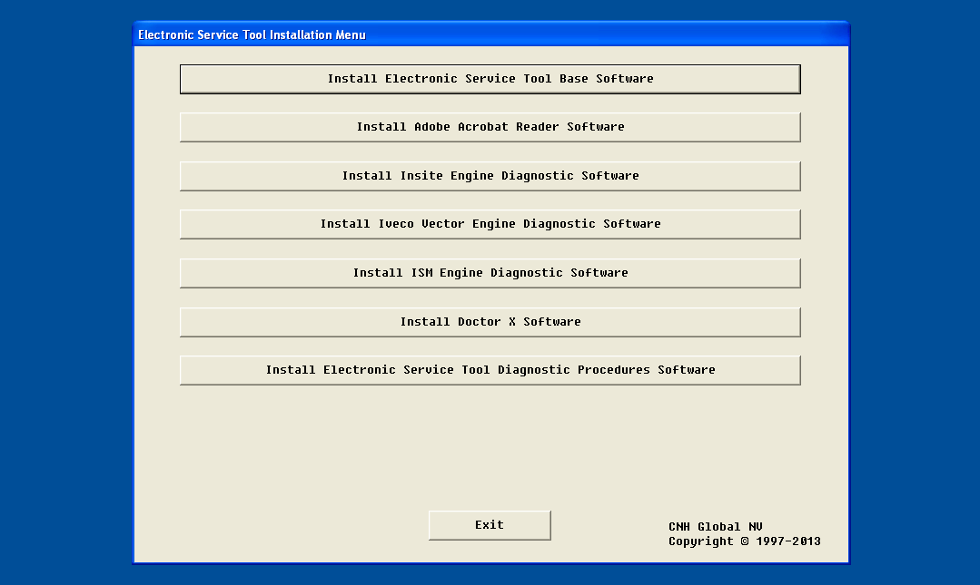Install Electronic Service Tool Base Software
Image resolution: width=980 pixels, height=585 pixels.
(x=490, y=79)
